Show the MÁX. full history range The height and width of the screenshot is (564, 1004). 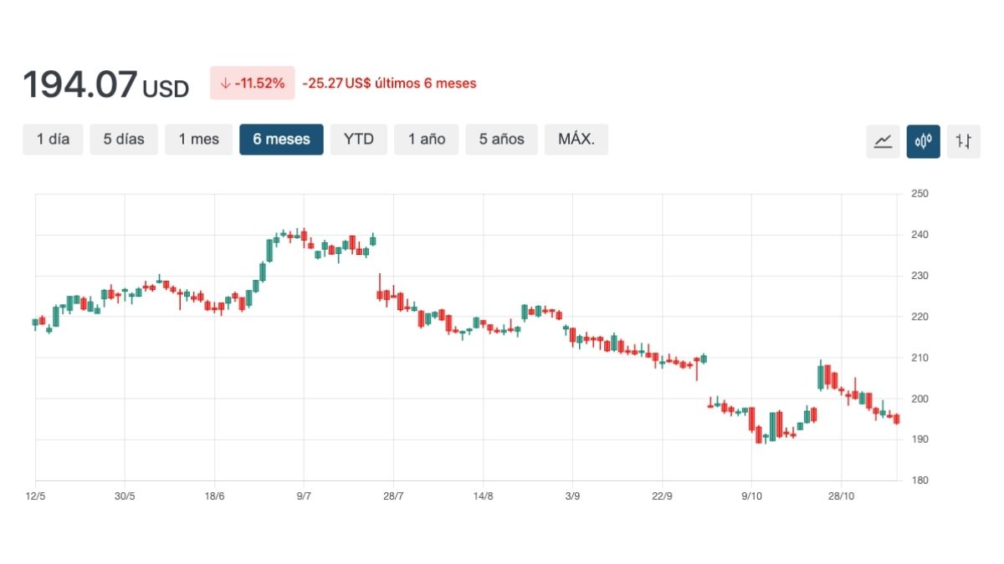coord(576,140)
